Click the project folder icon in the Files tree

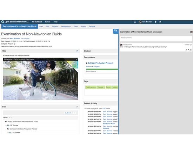pos(6,121)
